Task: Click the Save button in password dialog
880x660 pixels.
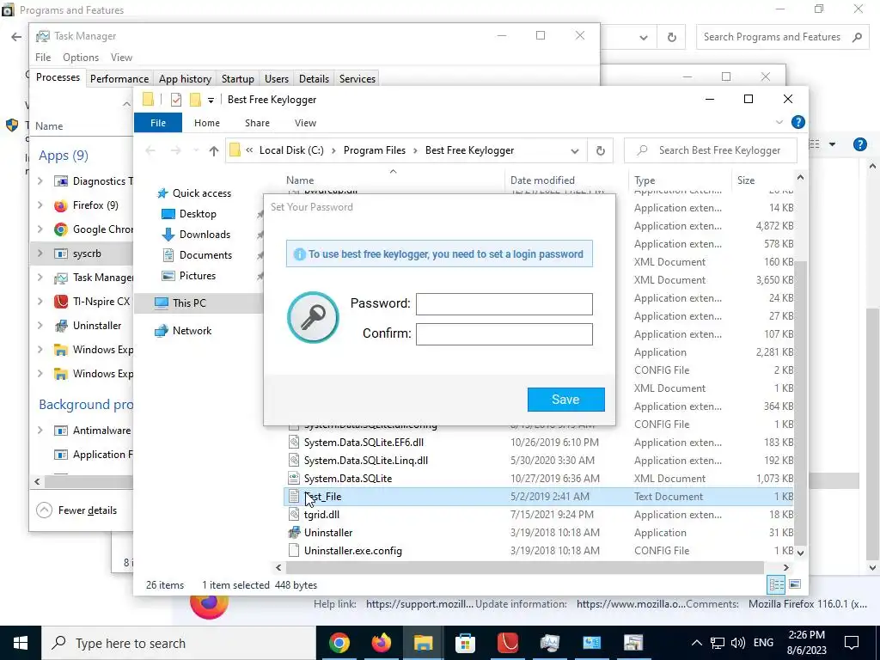Action: coord(565,399)
